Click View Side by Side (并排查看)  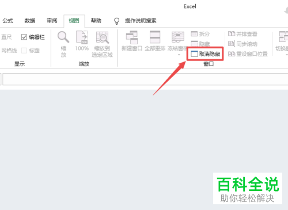coord(242,34)
